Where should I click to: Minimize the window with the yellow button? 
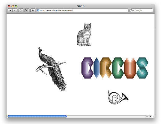13,6
